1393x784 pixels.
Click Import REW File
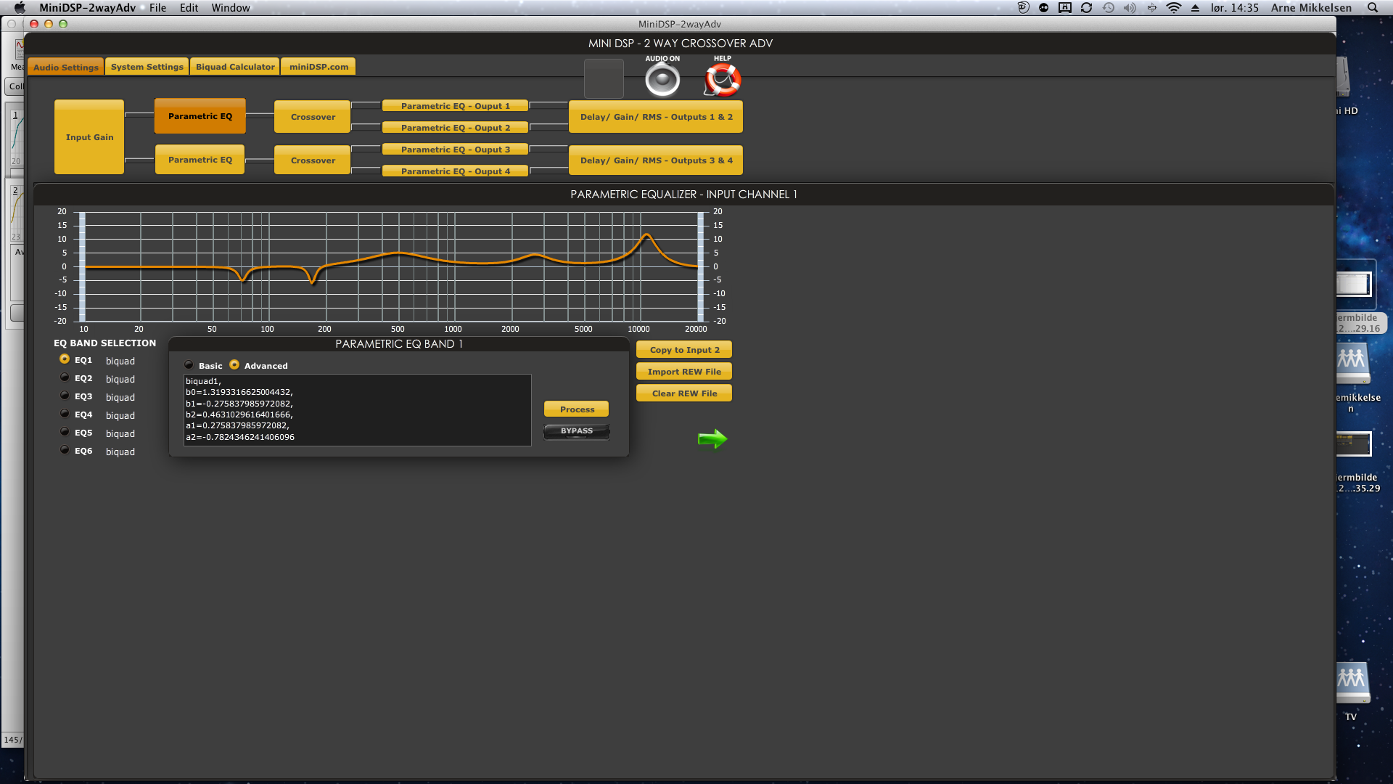(x=684, y=372)
